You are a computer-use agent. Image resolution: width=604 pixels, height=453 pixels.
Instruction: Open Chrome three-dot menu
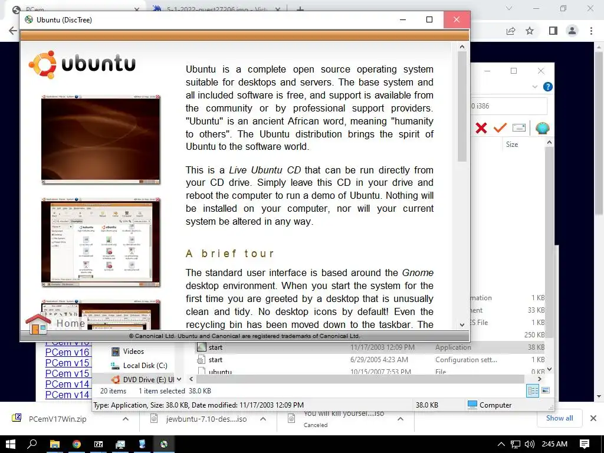click(591, 31)
